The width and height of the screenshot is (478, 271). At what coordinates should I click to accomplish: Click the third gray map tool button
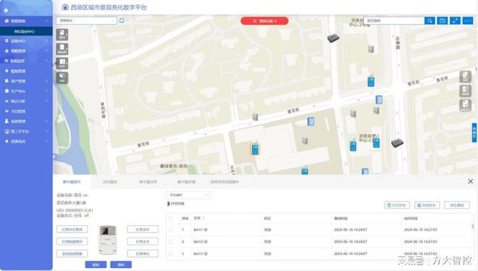pyautogui.click(x=62, y=63)
